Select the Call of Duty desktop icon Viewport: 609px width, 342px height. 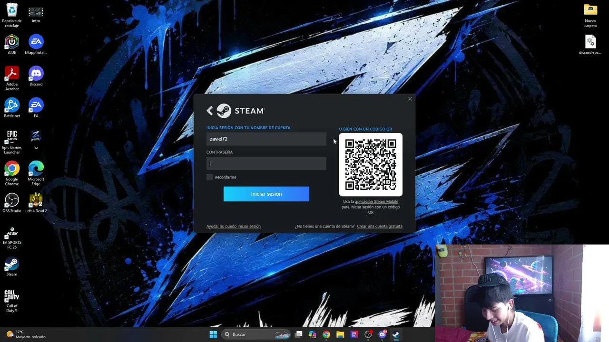[12, 301]
